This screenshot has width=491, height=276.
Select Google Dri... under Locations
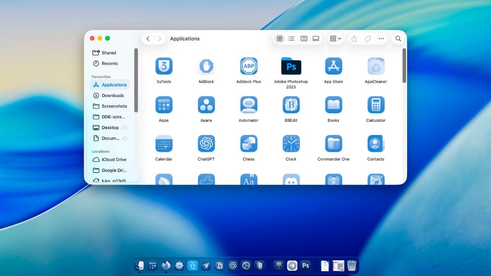tap(110, 170)
